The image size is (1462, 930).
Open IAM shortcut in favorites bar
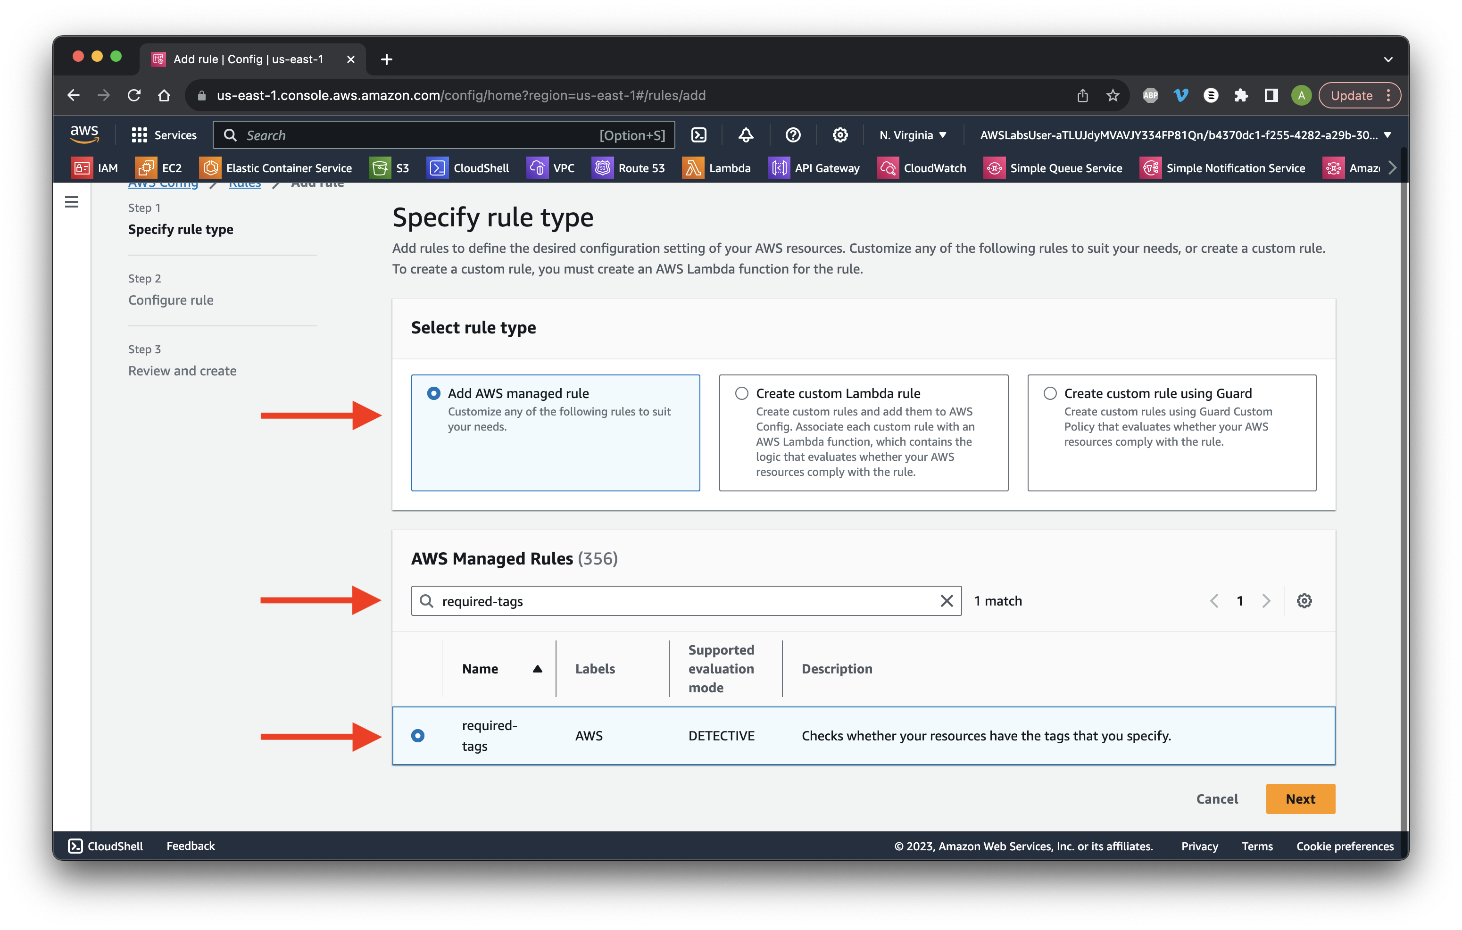[x=95, y=167]
